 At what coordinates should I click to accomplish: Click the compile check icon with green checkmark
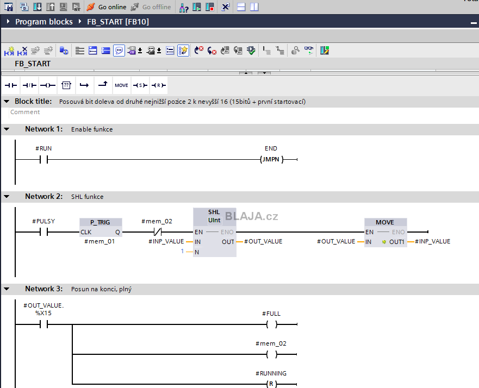point(251,51)
